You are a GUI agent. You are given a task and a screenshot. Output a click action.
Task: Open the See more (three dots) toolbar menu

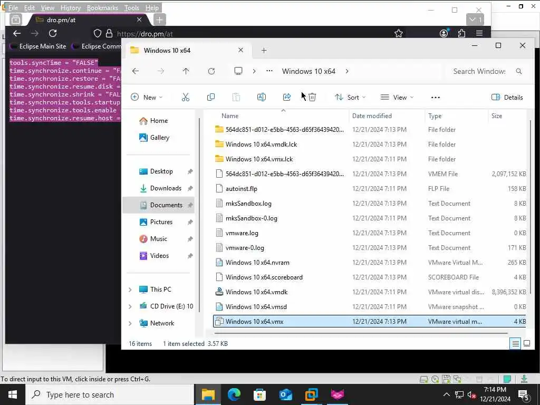point(435,98)
